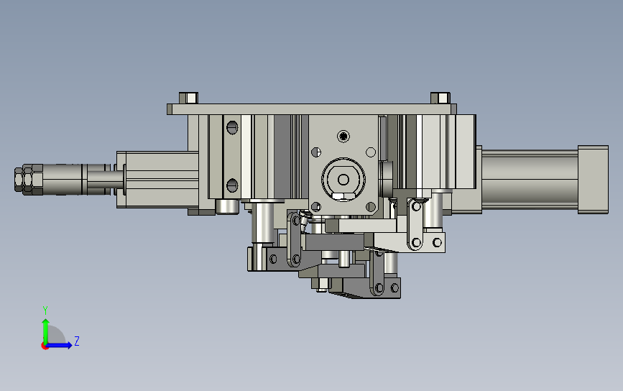Select the small black-centered screw above the round boss
This screenshot has width=623, height=391.
[343, 137]
